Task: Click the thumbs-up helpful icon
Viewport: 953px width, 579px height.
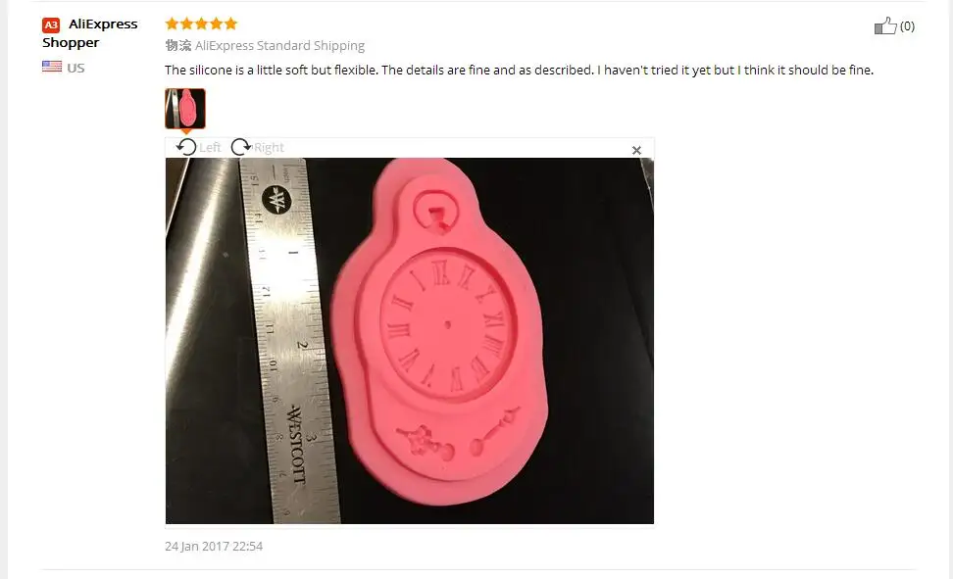Action: point(885,25)
